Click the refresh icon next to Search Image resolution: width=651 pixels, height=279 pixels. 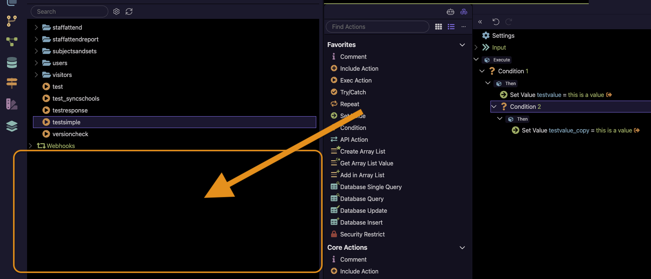(129, 11)
